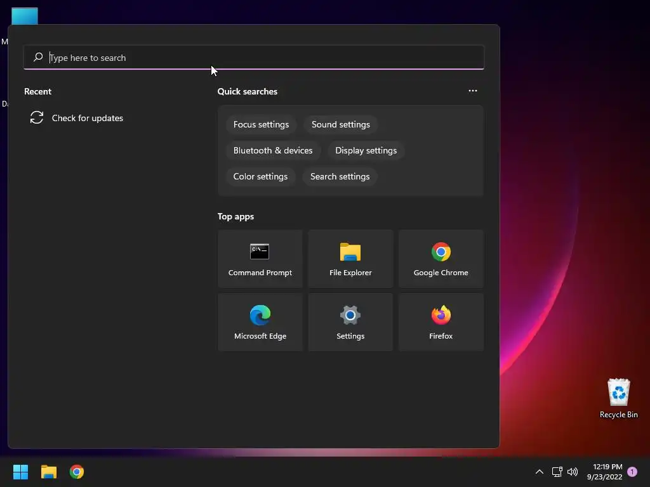Select Sound settings quick search
The height and width of the screenshot is (487, 650).
click(x=341, y=125)
